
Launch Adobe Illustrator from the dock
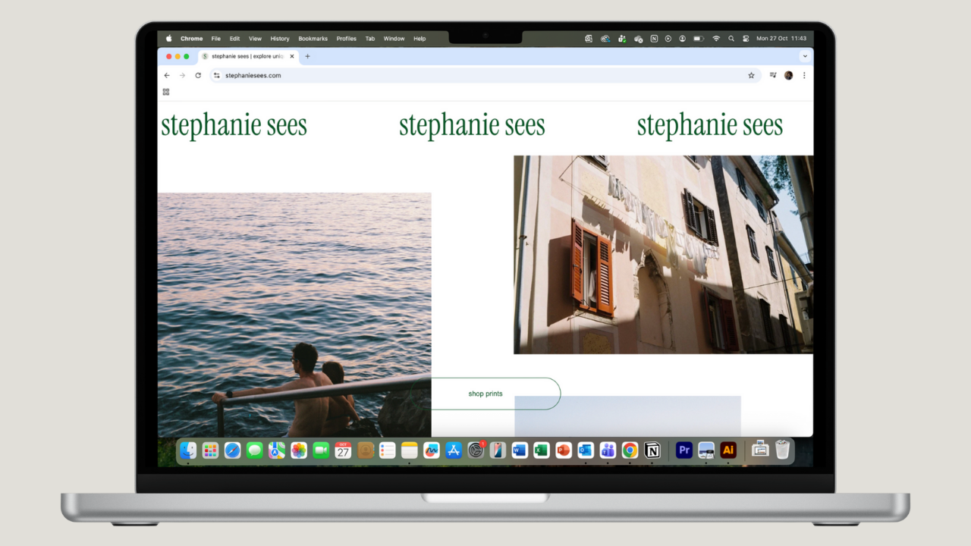click(728, 450)
